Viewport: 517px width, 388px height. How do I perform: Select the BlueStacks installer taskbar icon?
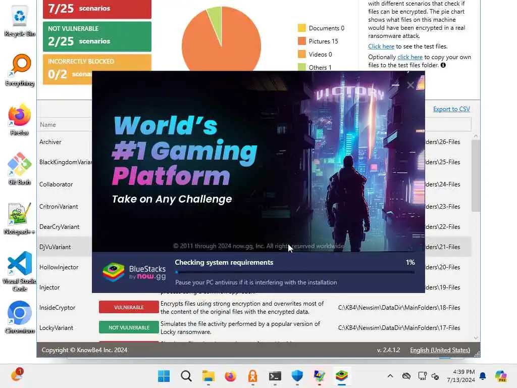pyautogui.click(x=342, y=376)
